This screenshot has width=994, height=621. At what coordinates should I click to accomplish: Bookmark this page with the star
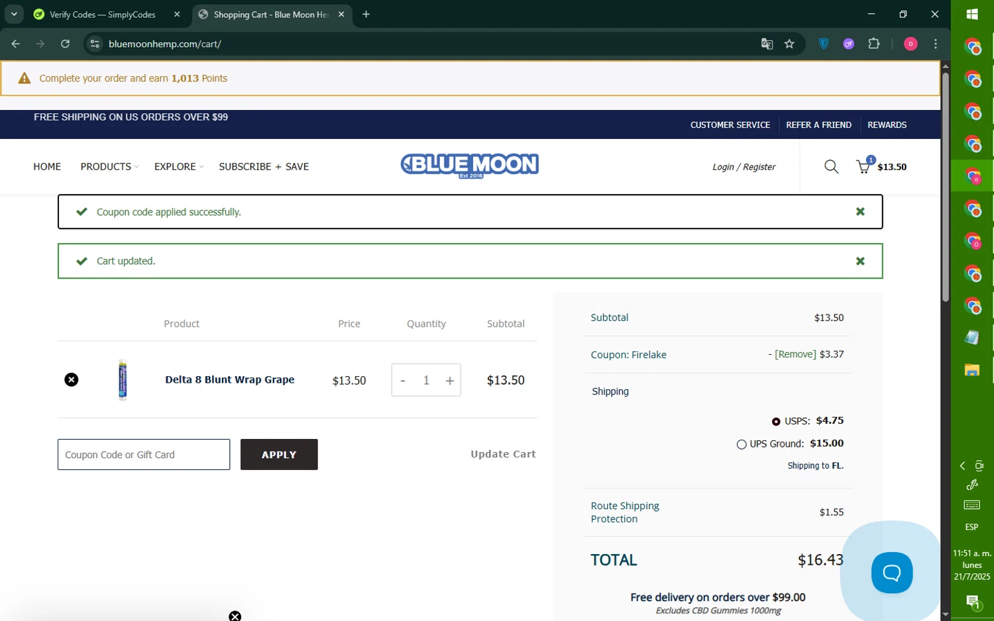[789, 44]
